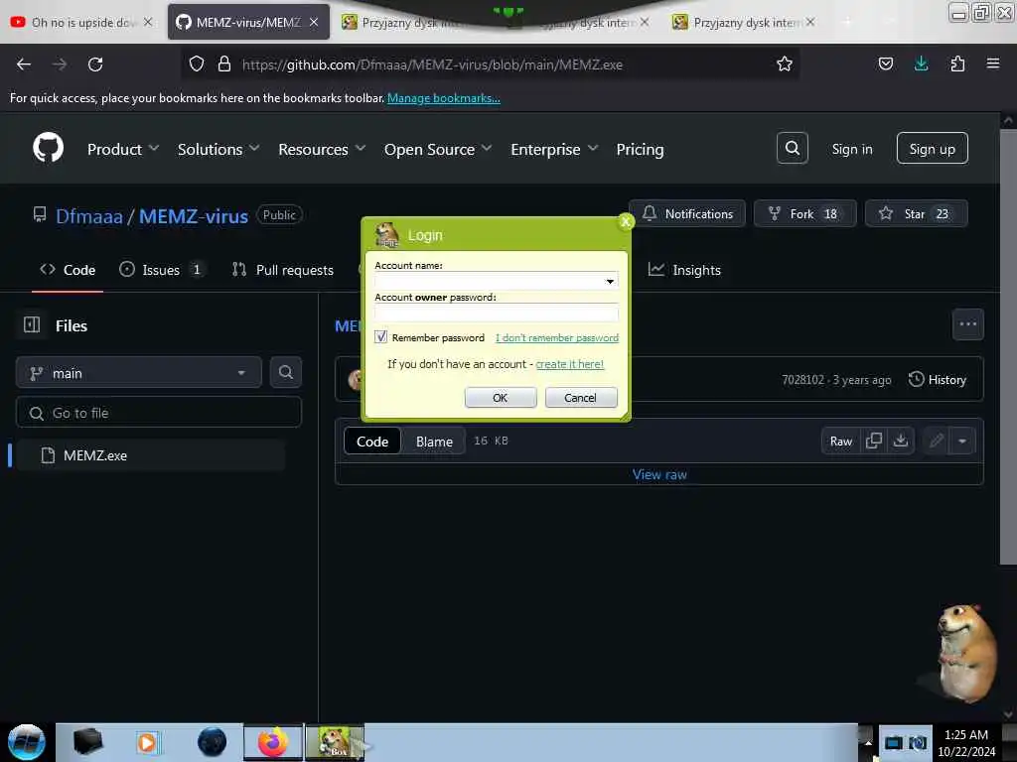The height and width of the screenshot is (762, 1017).
Task: Select MEMZ.exe in the file tree
Action: coord(149,454)
